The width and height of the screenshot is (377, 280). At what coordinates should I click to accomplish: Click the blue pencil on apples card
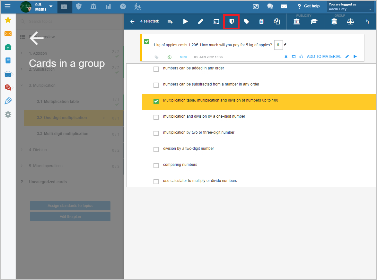pos(347,57)
